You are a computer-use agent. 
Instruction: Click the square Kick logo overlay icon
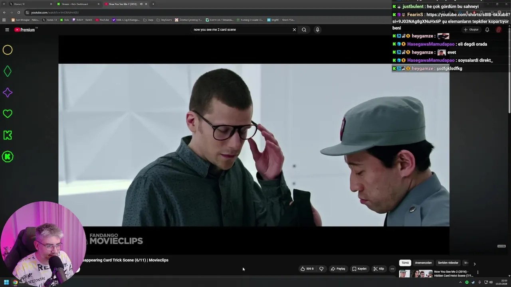click(x=8, y=135)
